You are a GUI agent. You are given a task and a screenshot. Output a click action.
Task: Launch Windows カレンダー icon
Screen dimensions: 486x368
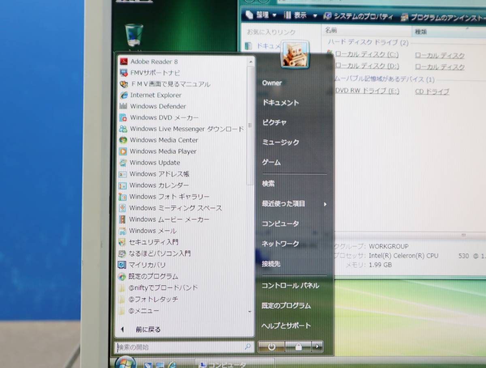123,185
